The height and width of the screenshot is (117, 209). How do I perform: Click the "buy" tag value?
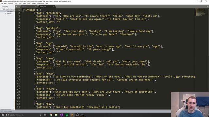(49, 104)
